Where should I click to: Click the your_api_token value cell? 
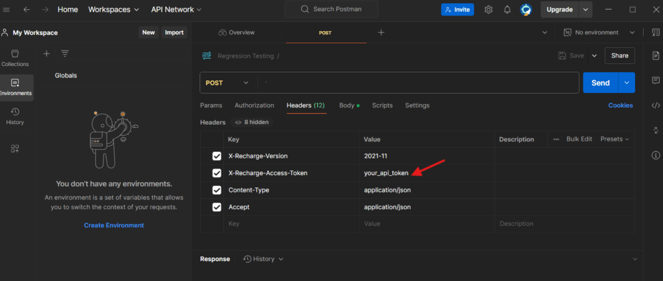tap(427, 173)
